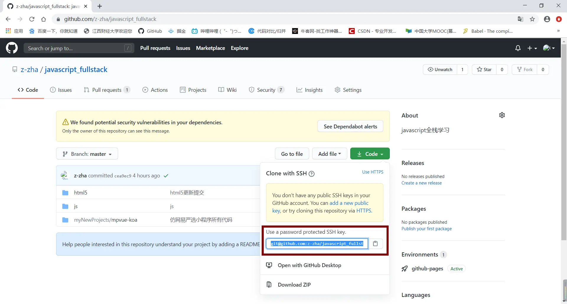Open commit cea9ec9 link
Screen dimensions: 567x304
click(123, 176)
